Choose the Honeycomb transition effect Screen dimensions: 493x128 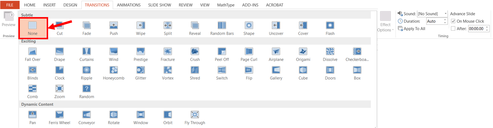point(114,73)
